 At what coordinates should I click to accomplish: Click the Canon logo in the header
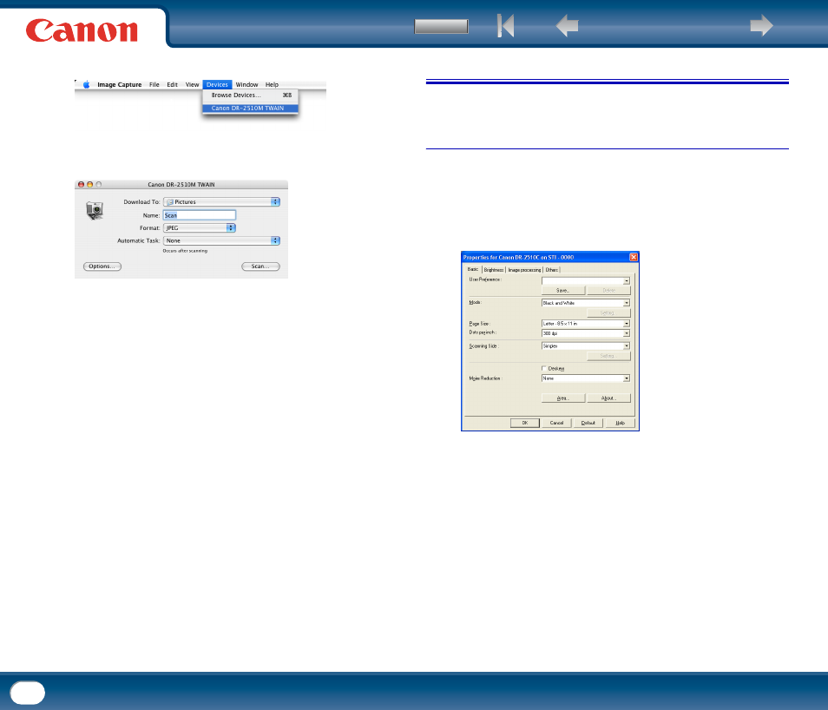pos(82,30)
